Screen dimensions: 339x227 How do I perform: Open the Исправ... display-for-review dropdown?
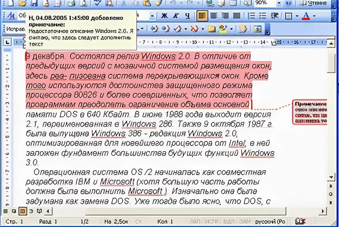(15, 29)
